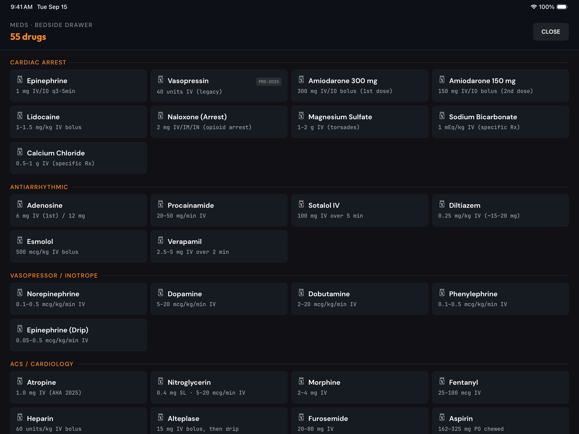579x434 pixels.
Task: Tap the 1 mg IV/IO q3-5min dosage text
Action: tap(46, 91)
